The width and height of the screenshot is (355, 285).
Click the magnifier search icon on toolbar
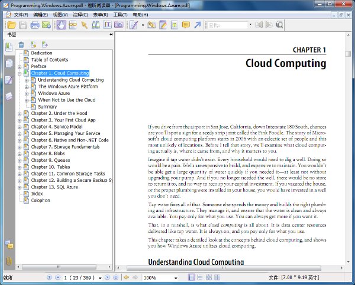pyautogui.click(x=279, y=25)
